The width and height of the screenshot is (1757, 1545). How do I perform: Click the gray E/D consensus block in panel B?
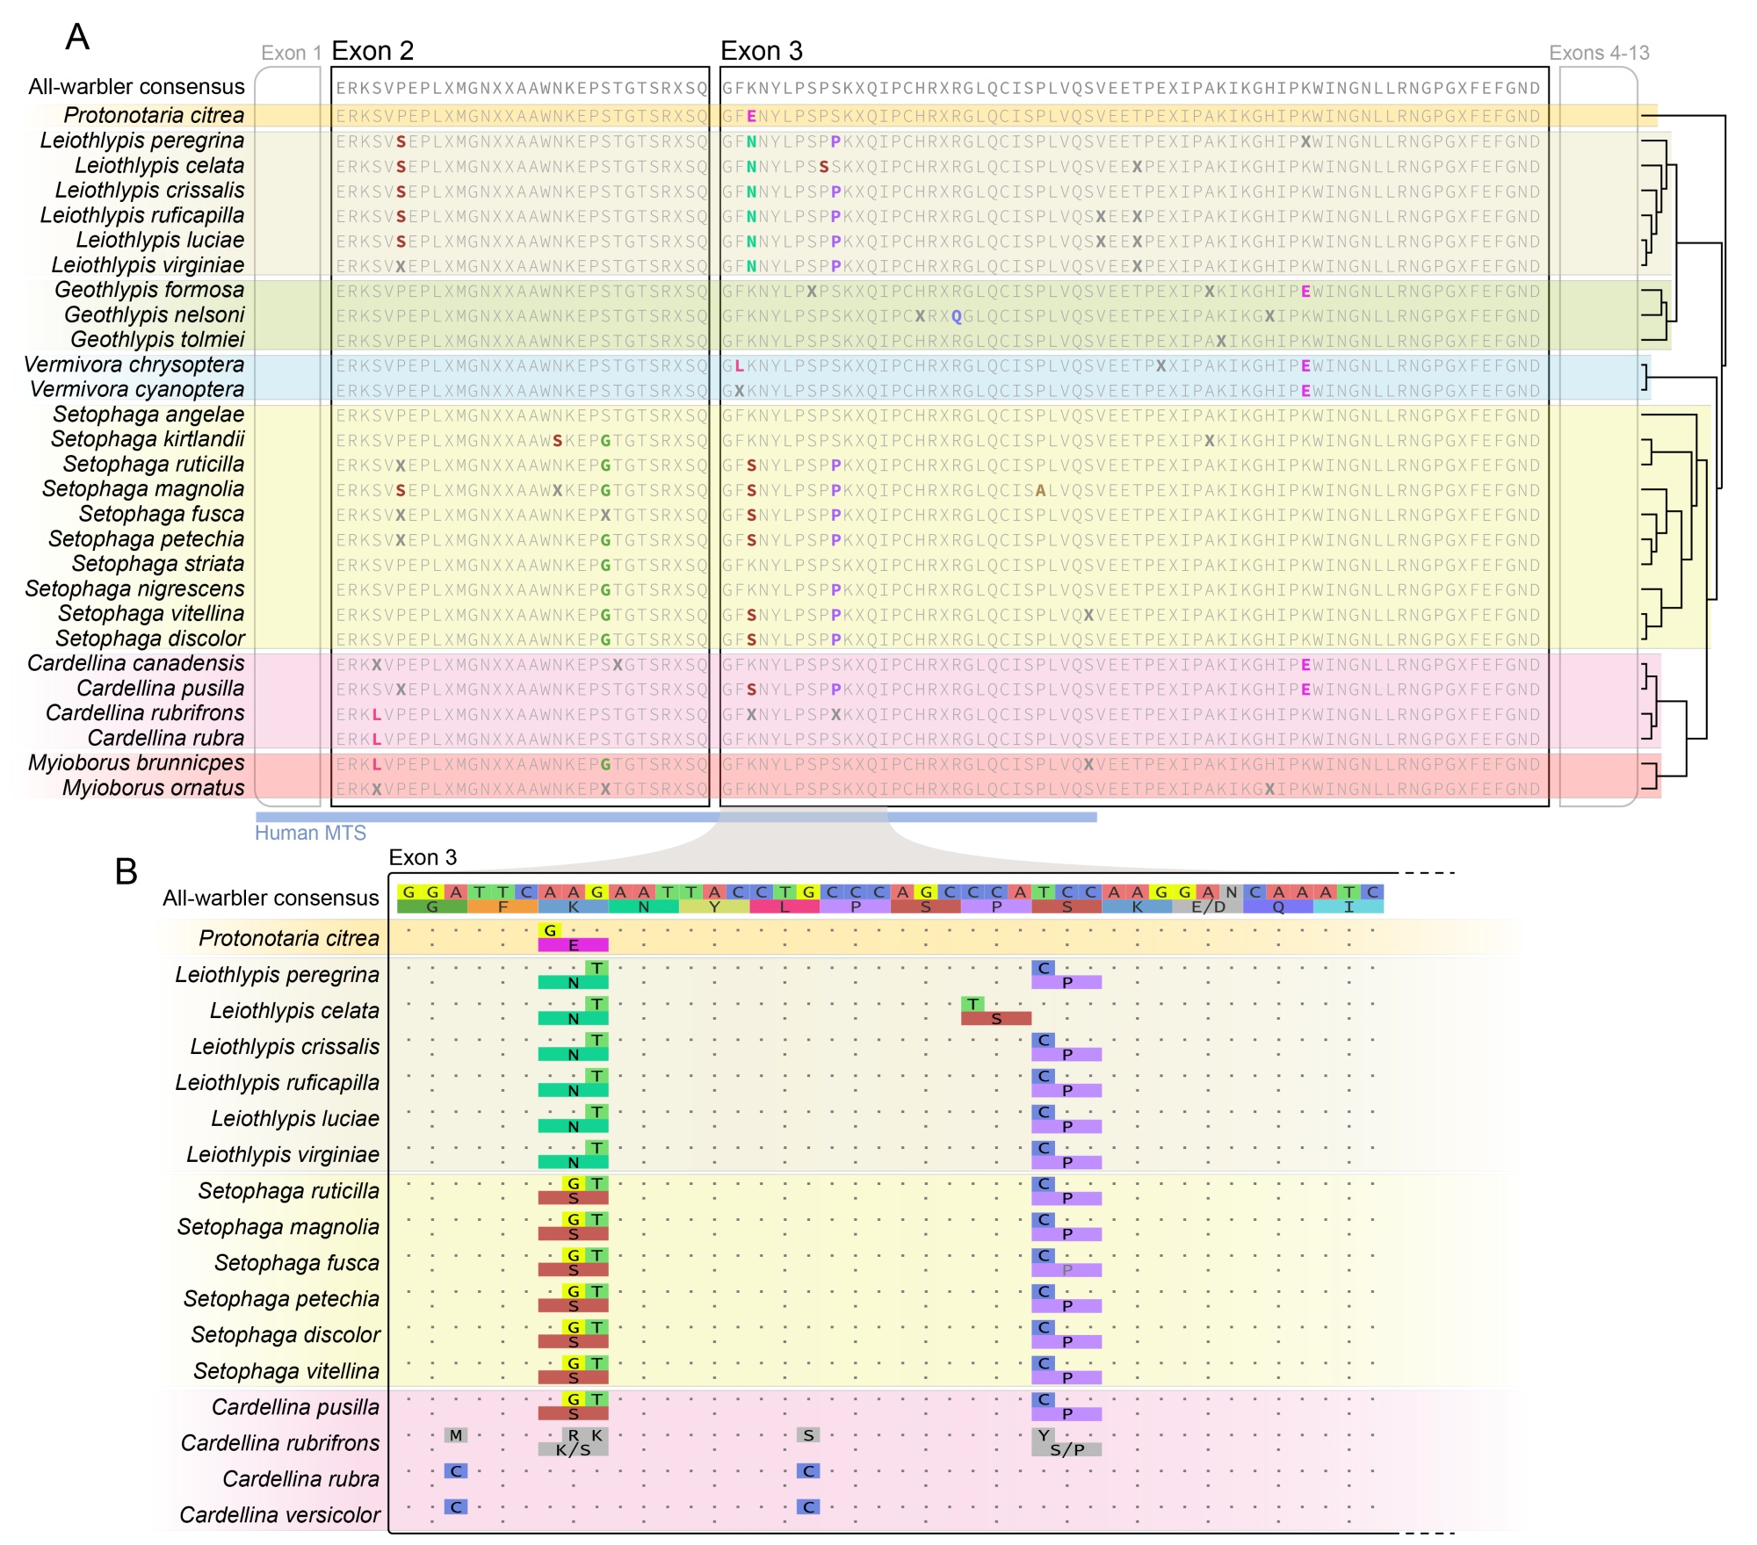tap(1207, 906)
